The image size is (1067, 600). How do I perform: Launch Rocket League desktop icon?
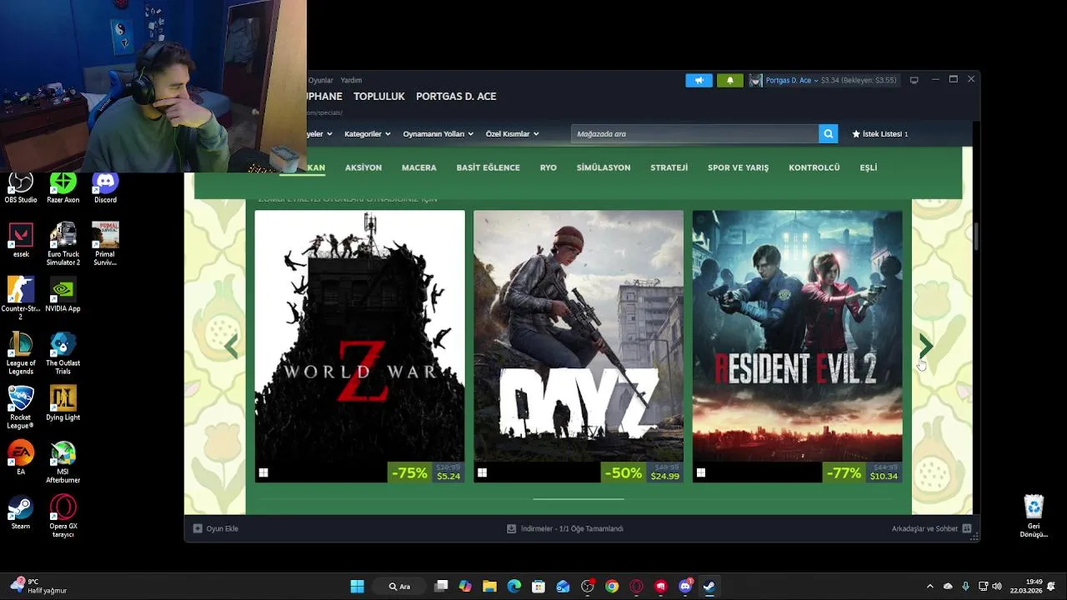(21, 407)
